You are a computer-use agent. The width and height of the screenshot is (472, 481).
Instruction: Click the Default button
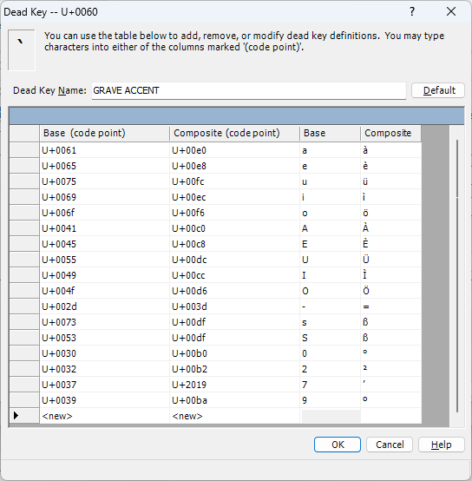[438, 90]
